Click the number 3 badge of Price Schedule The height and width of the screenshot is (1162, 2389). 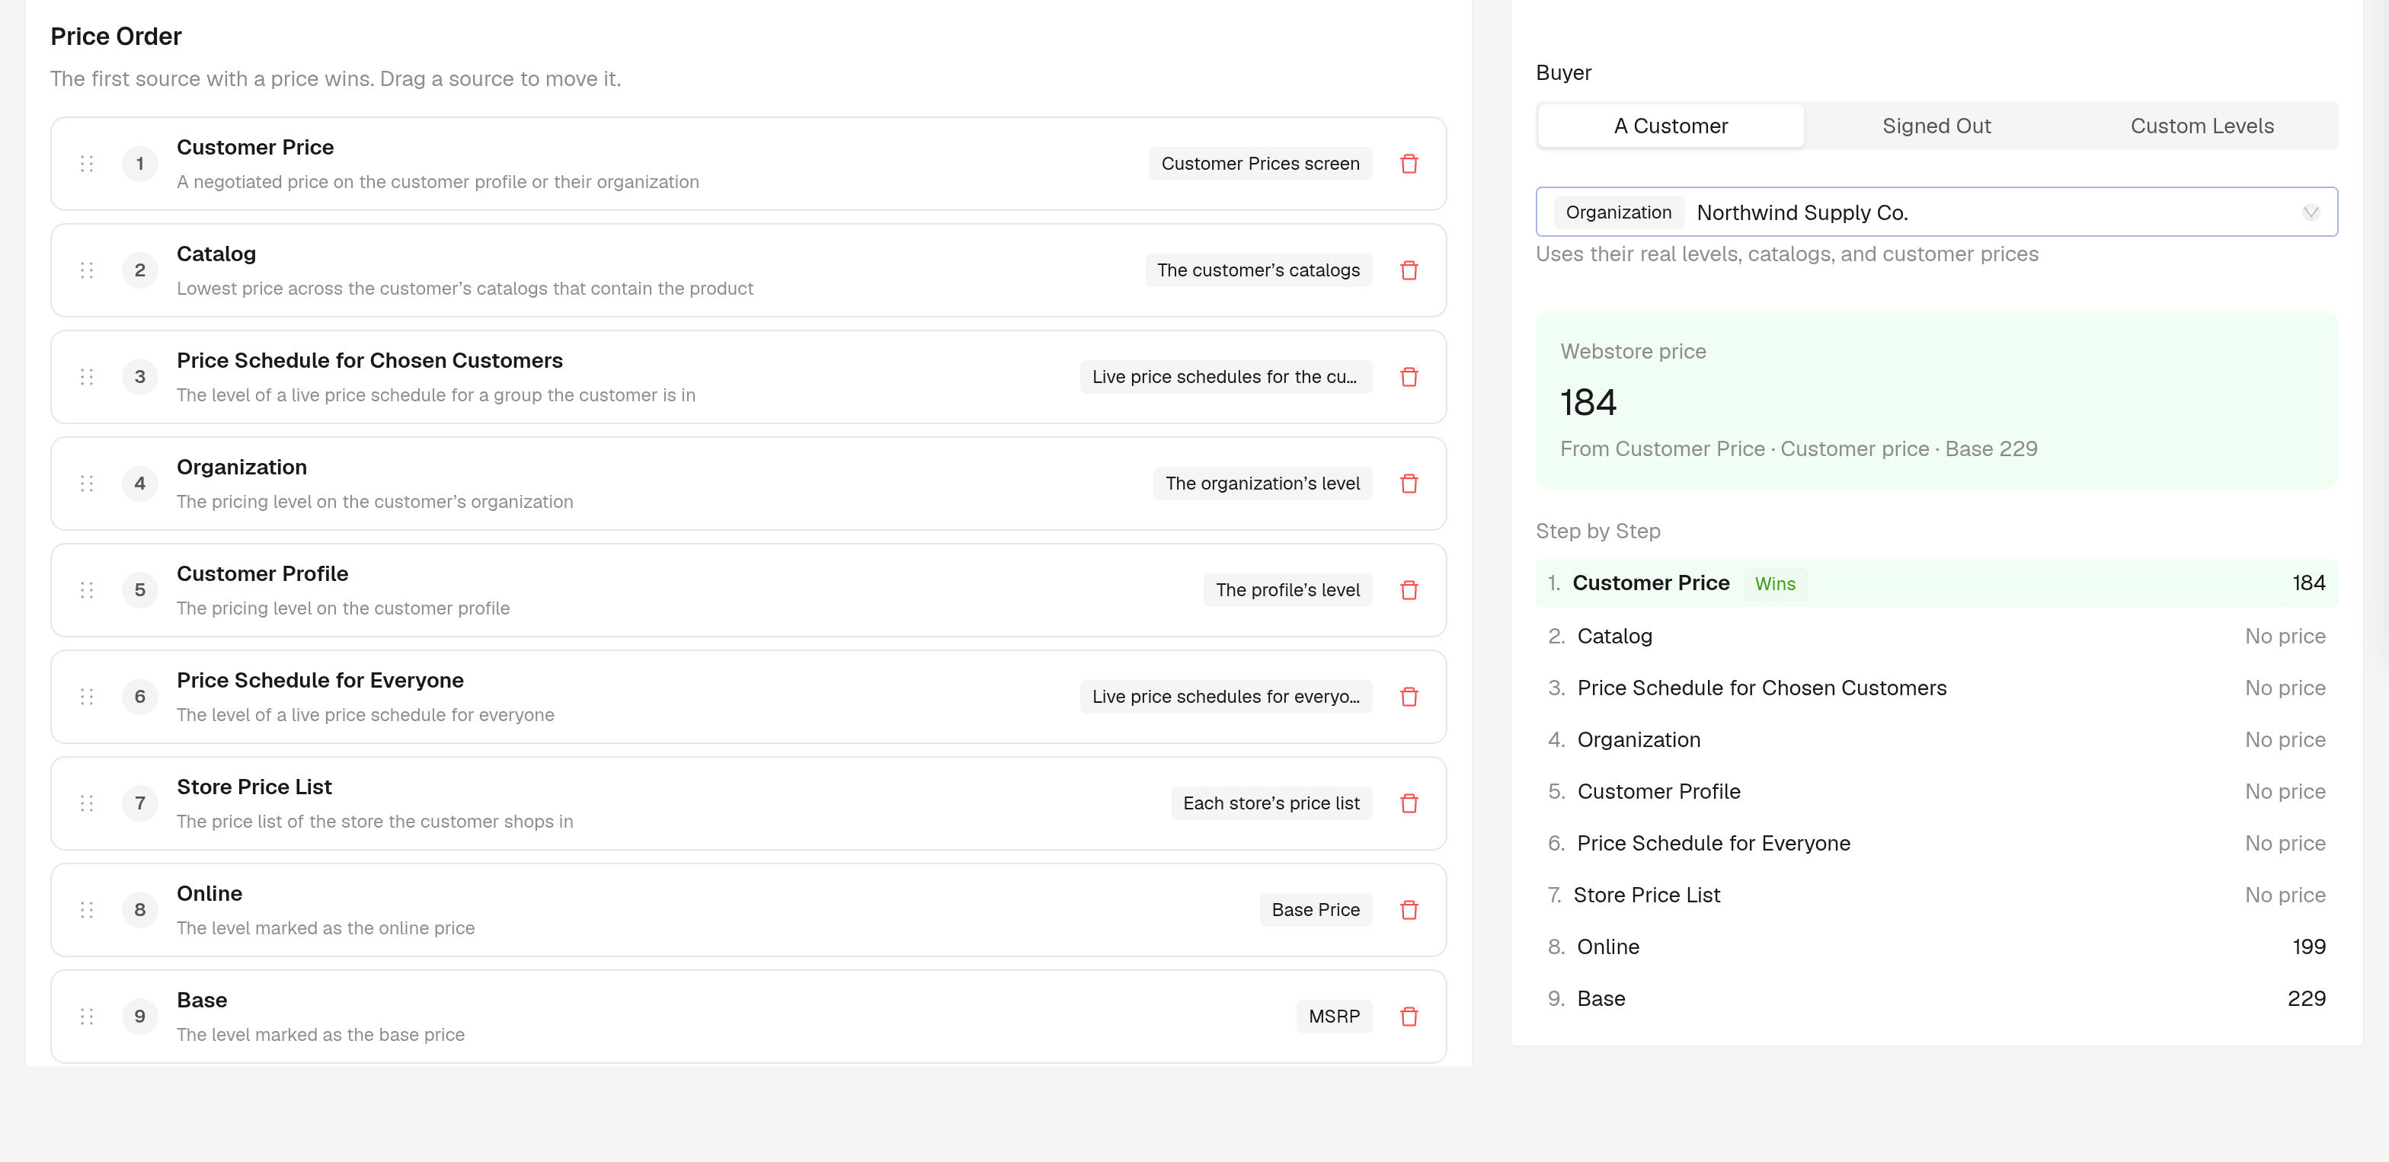pyautogui.click(x=140, y=377)
